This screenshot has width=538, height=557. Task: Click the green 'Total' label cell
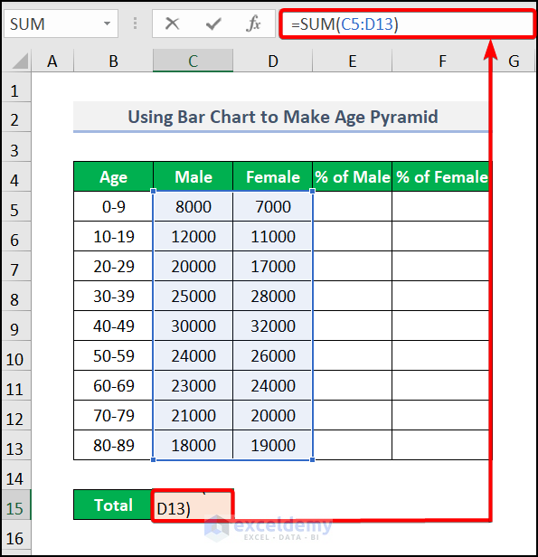[113, 505]
